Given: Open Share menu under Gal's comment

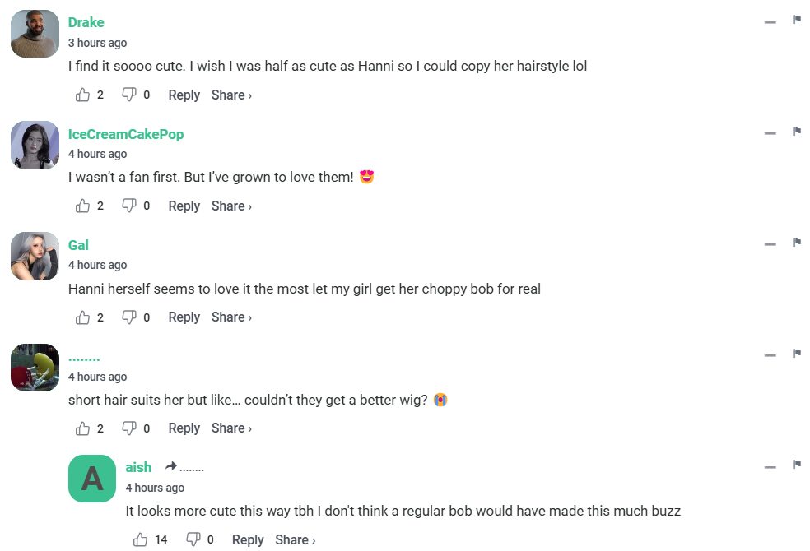Looking at the screenshot, I should click(x=231, y=317).
